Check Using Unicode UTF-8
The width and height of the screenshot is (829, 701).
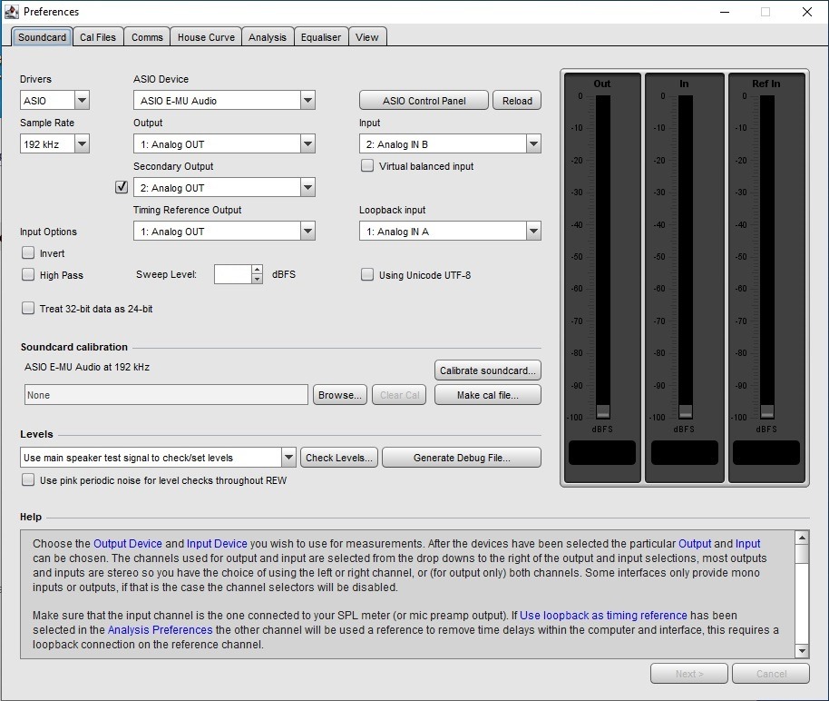367,274
